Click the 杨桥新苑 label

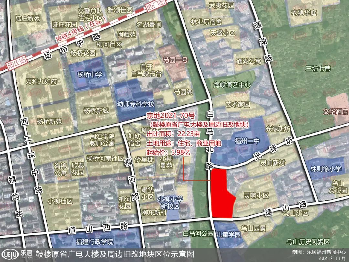tap(49, 121)
